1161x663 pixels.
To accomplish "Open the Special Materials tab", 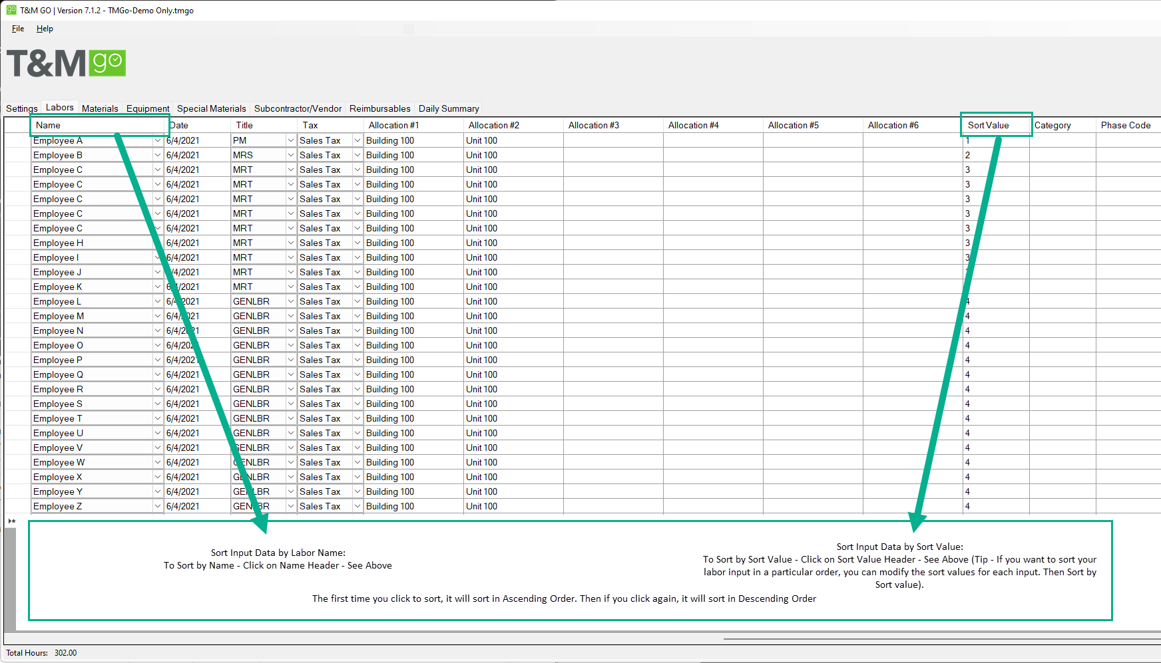I will pos(212,108).
